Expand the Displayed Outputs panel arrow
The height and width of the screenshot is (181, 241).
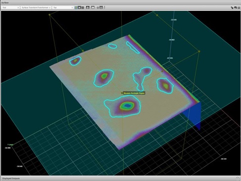click(x=238, y=179)
